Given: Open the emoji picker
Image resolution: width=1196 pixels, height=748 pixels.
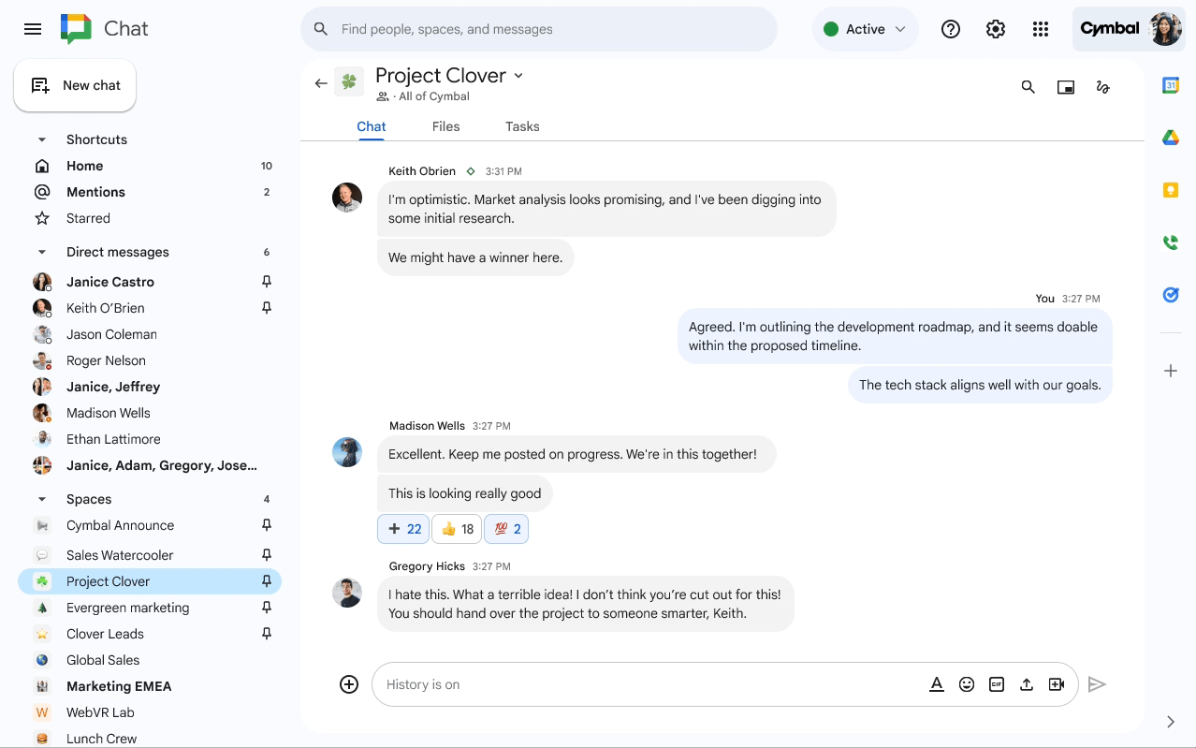Looking at the screenshot, I should point(967,684).
